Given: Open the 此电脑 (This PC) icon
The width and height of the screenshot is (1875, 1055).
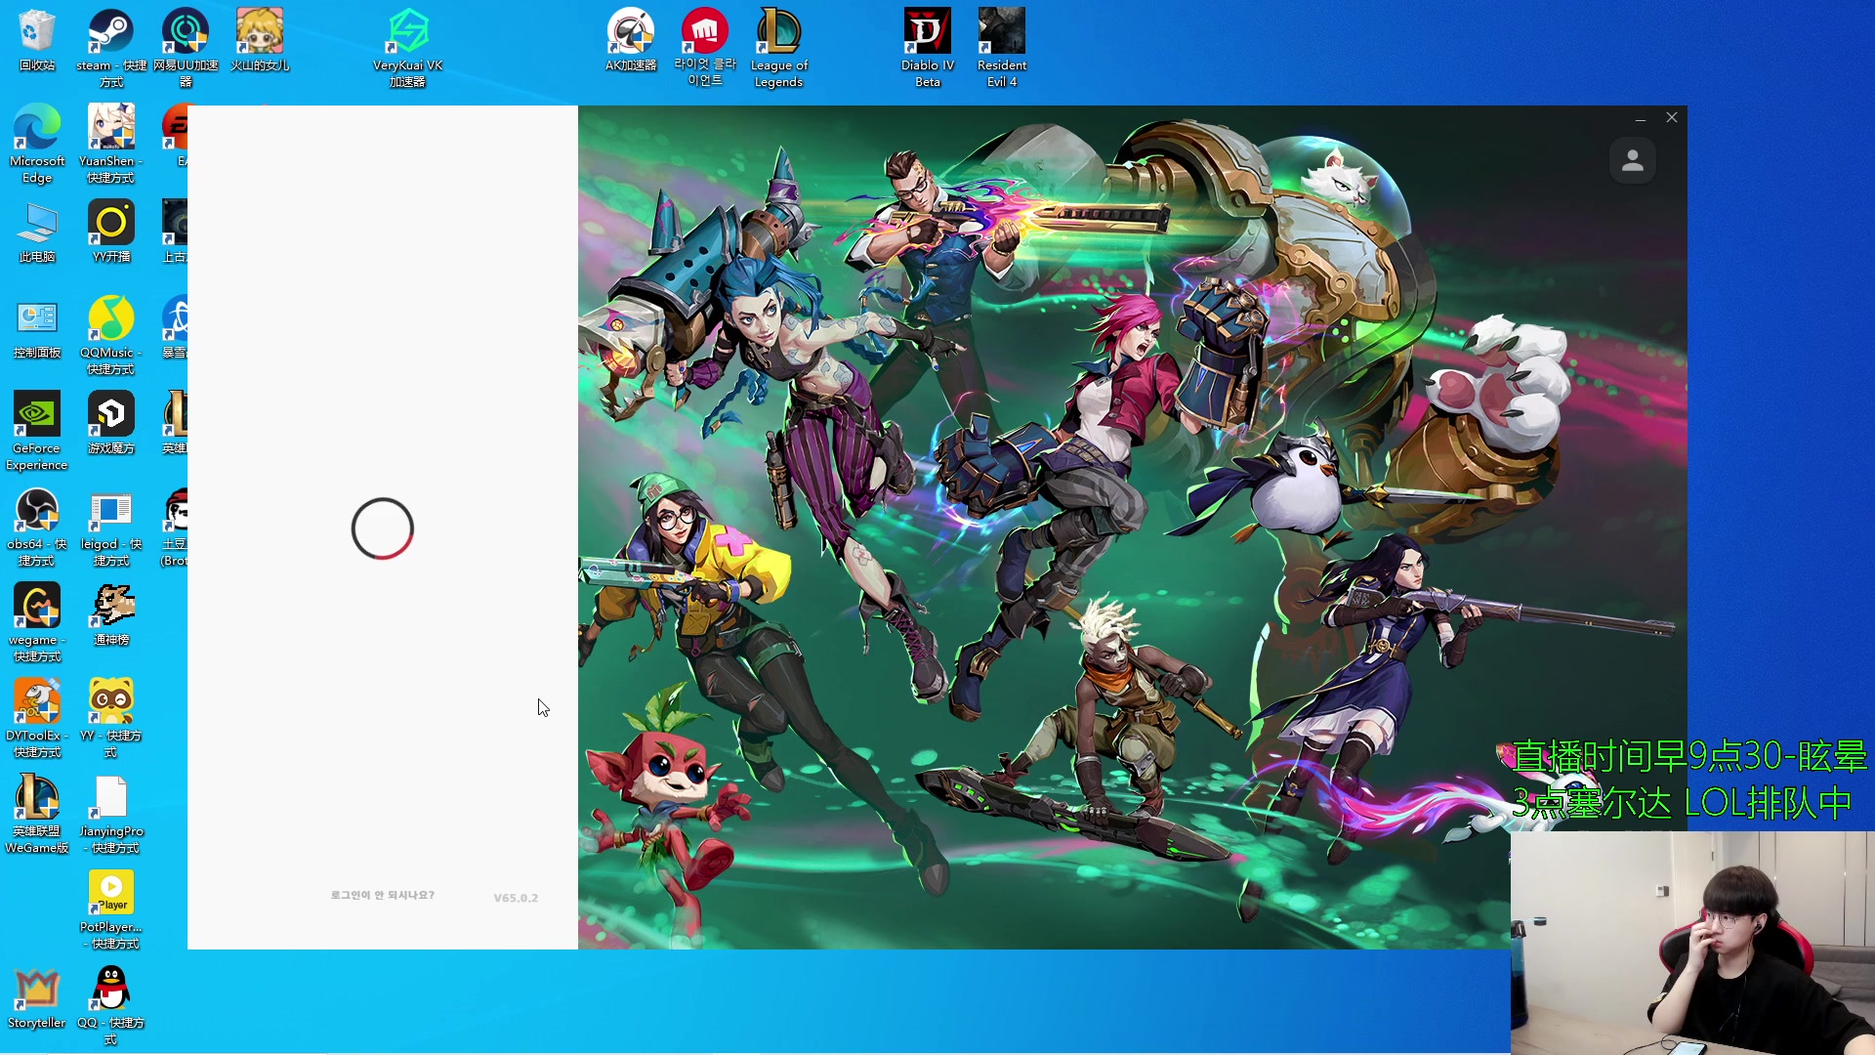Looking at the screenshot, I should (x=37, y=232).
